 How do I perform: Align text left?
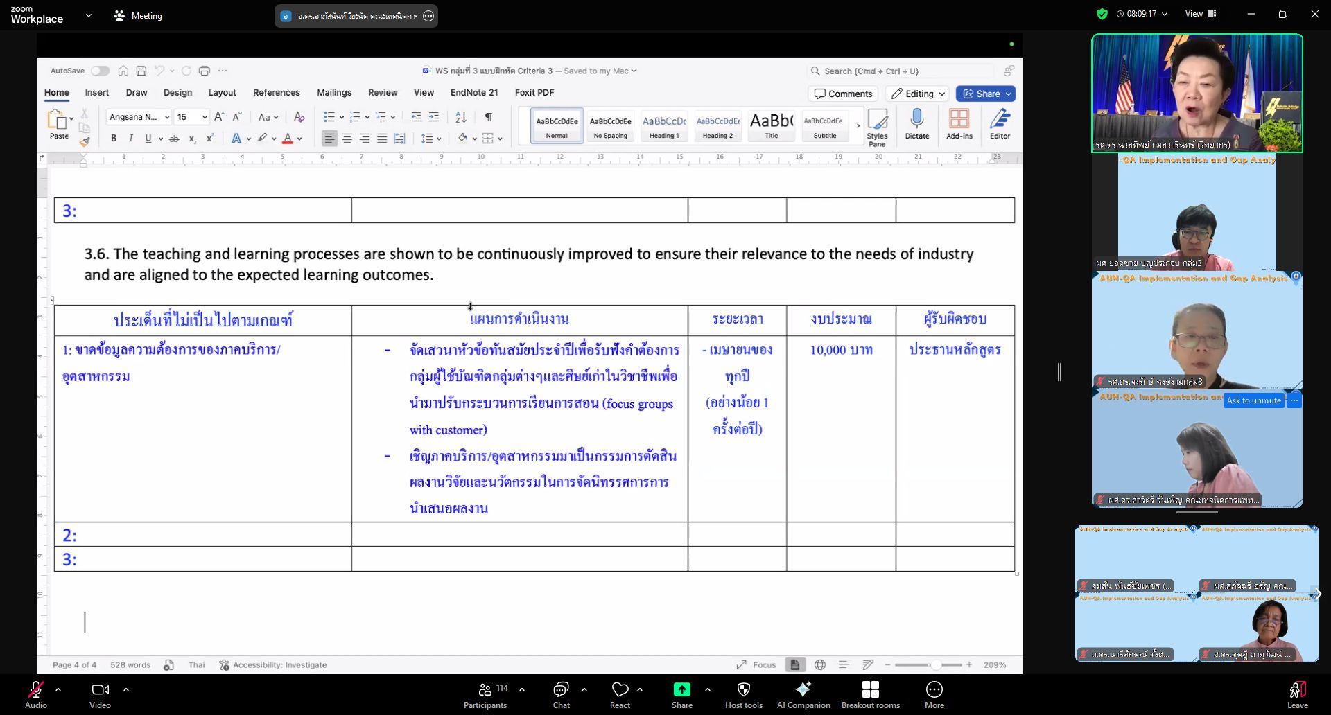[329, 139]
